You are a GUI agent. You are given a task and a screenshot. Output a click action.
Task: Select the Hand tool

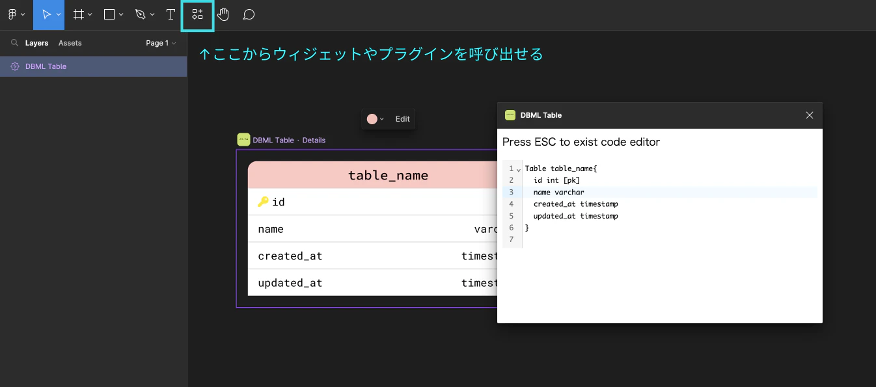(x=223, y=14)
